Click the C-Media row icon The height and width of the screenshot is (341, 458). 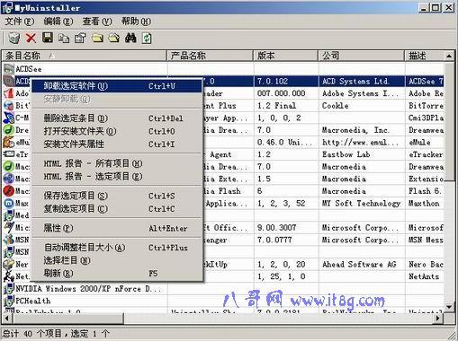click(9, 118)
